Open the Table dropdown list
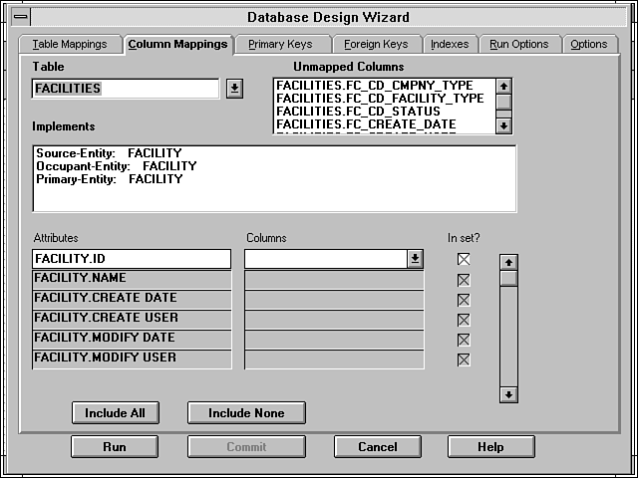638x478 pixels. pos(234,89)
